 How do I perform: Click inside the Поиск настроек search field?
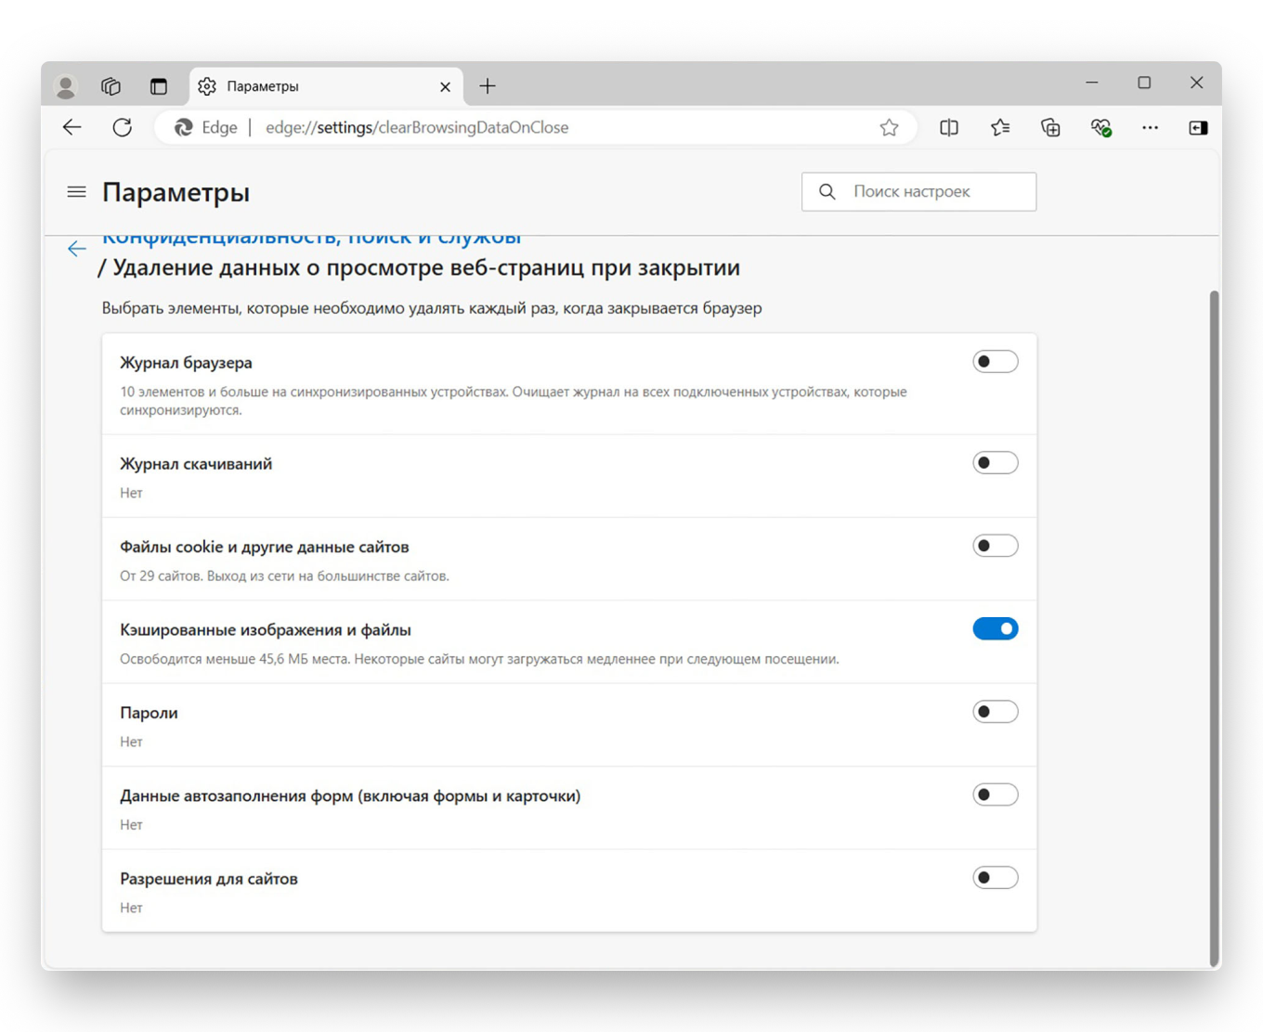[919, 191]
